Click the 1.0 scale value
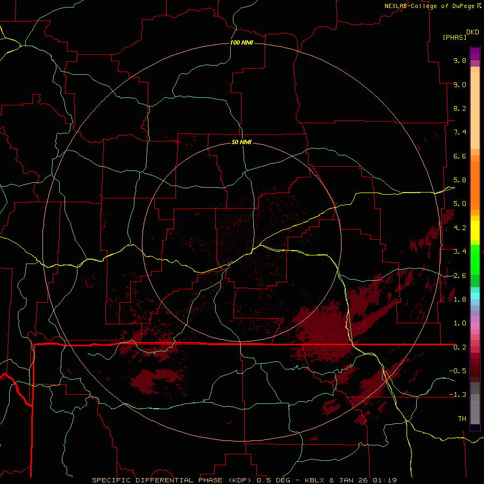This screenshot has width=484, height=484. point(460,323)
